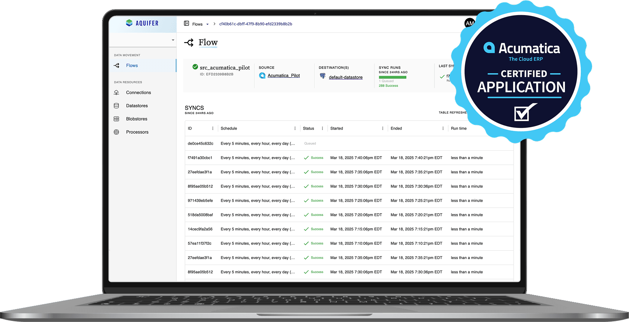
Task: Click the Flow heading icon
Action: click(x=189, y=42)
